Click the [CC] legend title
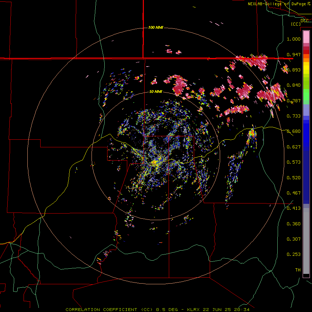 296,24
